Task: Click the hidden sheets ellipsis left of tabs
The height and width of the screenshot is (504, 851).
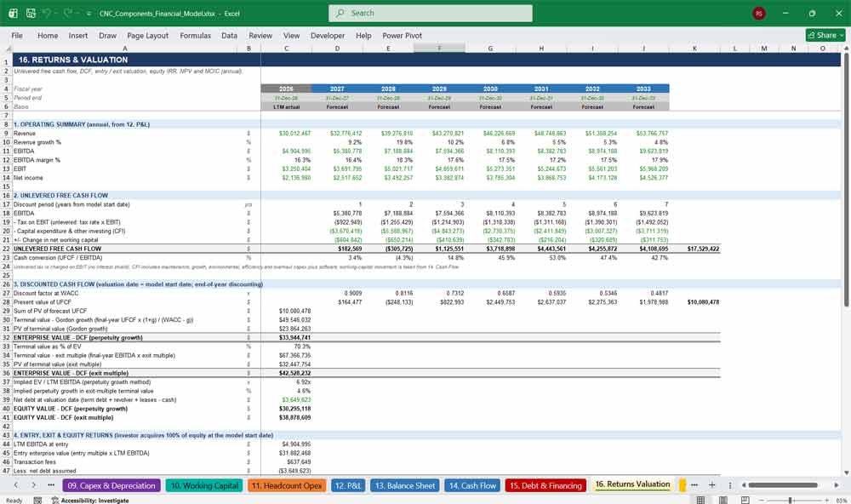Action: coord(51,485)
